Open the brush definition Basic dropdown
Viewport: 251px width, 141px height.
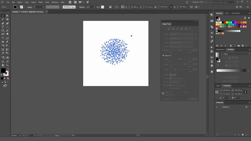point(77,7)
